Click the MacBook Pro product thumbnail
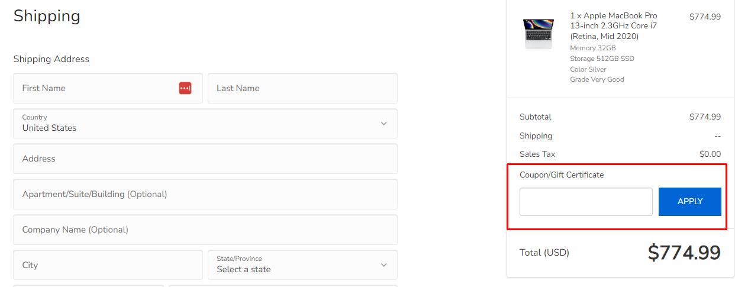 tap(538, 33)
